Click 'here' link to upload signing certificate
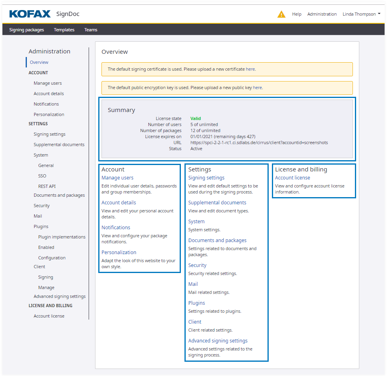The height and width of the screenshot is (377, 387). click(250, 69)
